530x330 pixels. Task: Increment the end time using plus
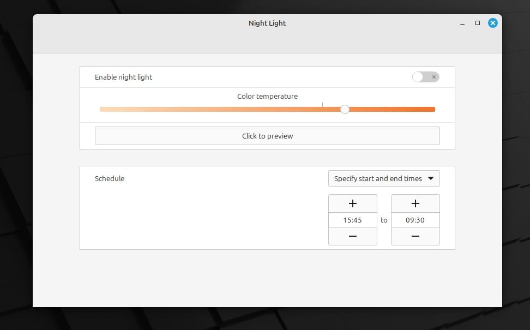pos(415,203)
